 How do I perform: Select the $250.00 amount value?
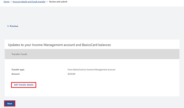(x=71, y=74)
